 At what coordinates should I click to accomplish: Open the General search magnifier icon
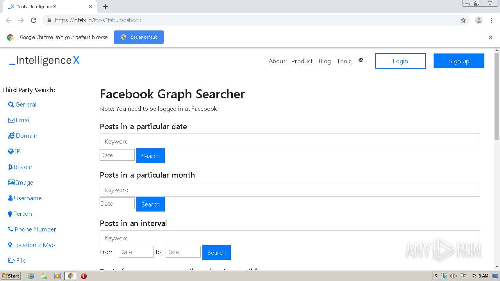click(x=11, y=105)
